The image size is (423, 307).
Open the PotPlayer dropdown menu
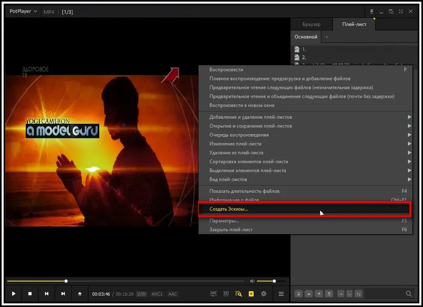tap(23, 11)
